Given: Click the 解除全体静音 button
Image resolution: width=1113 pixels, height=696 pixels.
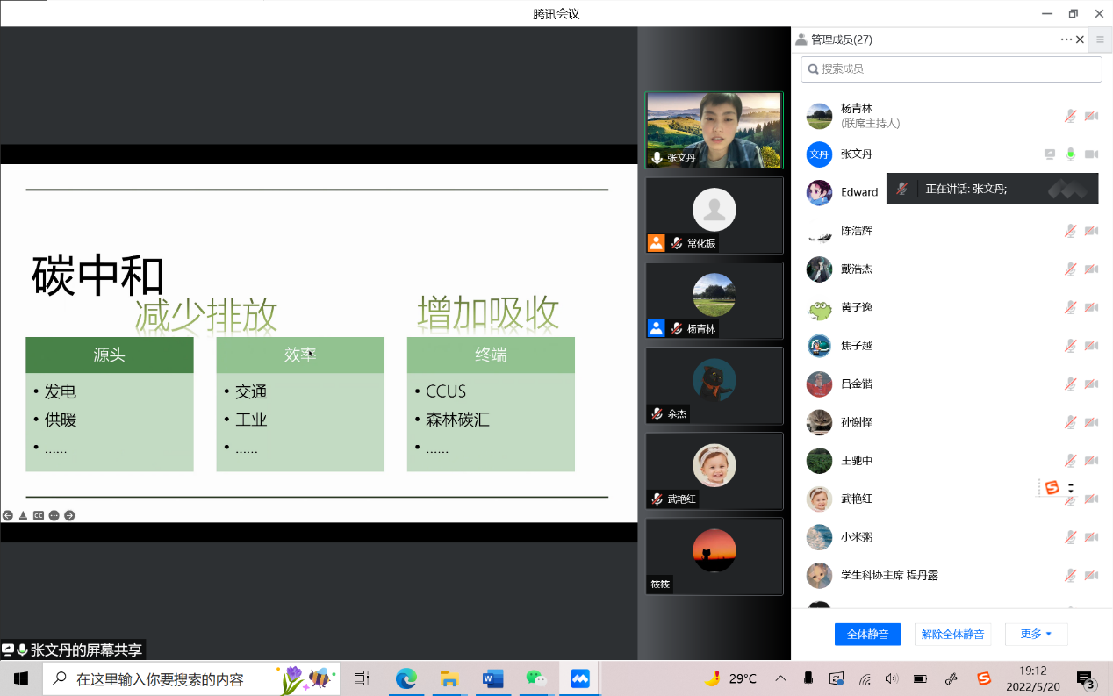Looking at the screenshot, I should tap(952, 634).
